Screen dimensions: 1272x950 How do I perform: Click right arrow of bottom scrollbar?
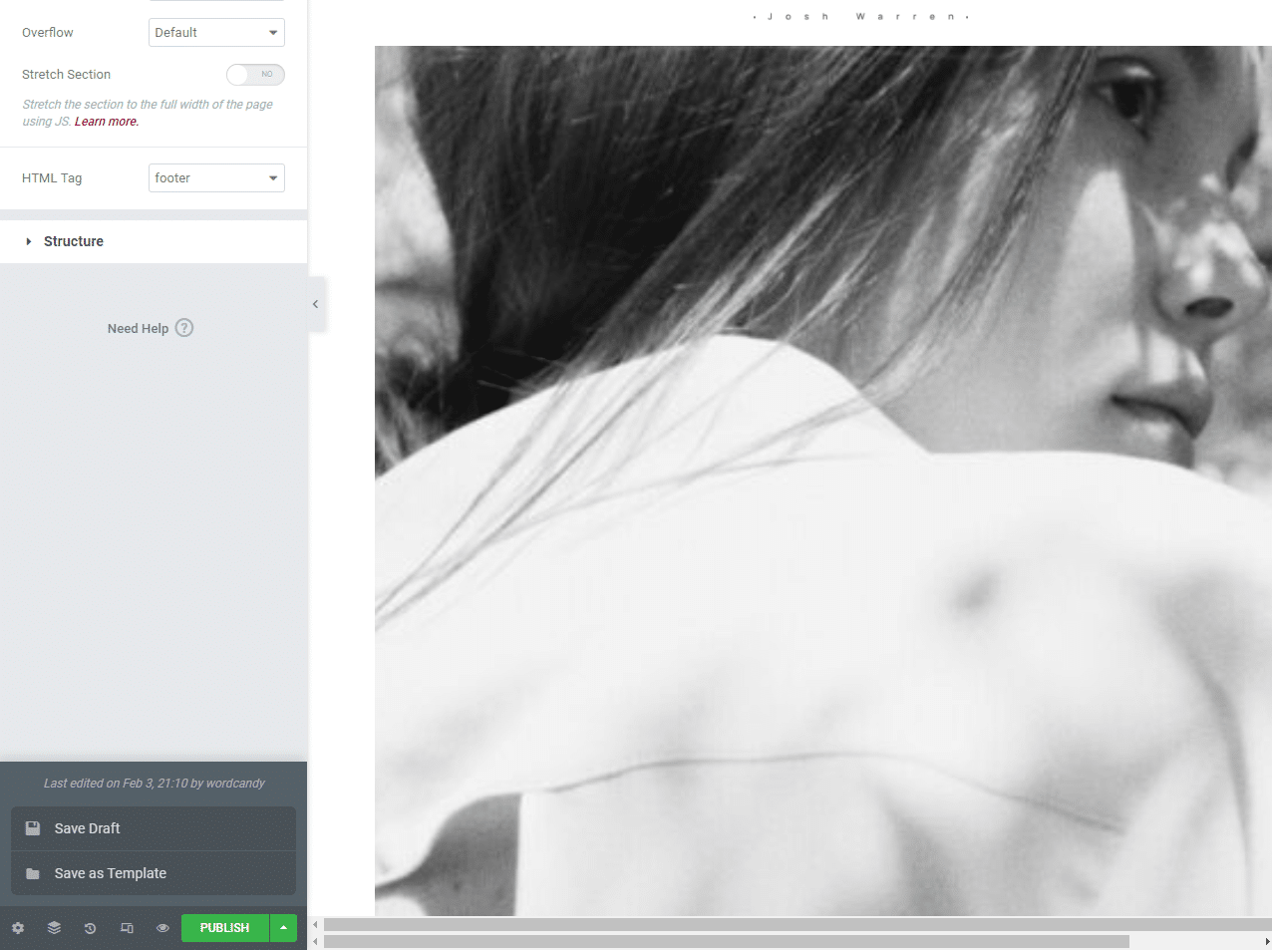pyautogui.click(x=1267, y=941)
